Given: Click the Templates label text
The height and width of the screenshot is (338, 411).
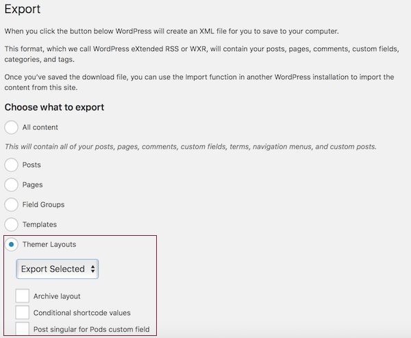Looking at the screenshot, I should click(x=40, y=225).
